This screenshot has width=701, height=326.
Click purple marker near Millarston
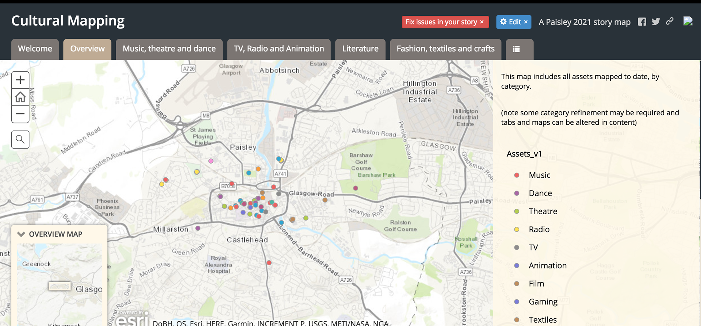coord(198,228)
